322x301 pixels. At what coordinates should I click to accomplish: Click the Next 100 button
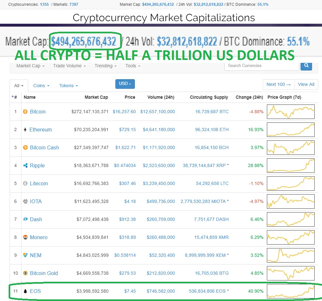(x=279, y=84)
